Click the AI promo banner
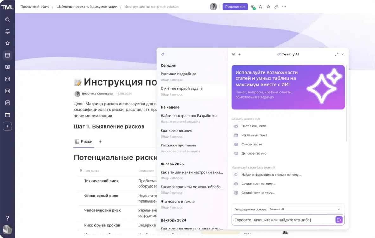Image resolution: width=375 pixels, height=238 pixels. [x=288, y=87]
